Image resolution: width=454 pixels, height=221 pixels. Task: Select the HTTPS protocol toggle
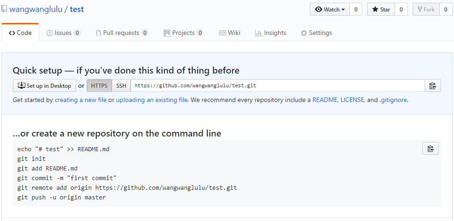[x=99, y=86]
